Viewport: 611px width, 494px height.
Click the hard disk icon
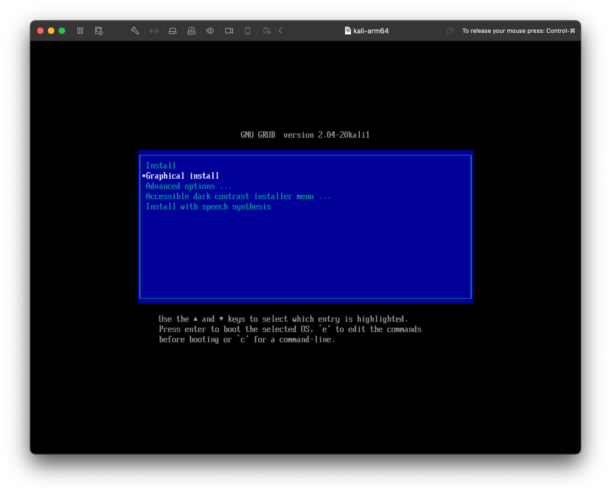(x=173, y=31)
